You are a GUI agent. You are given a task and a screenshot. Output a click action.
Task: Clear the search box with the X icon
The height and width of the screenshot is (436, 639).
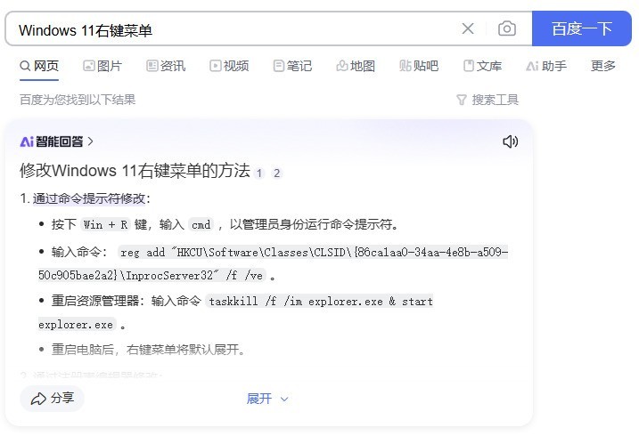pyautogui.click(x=468, y=28)
